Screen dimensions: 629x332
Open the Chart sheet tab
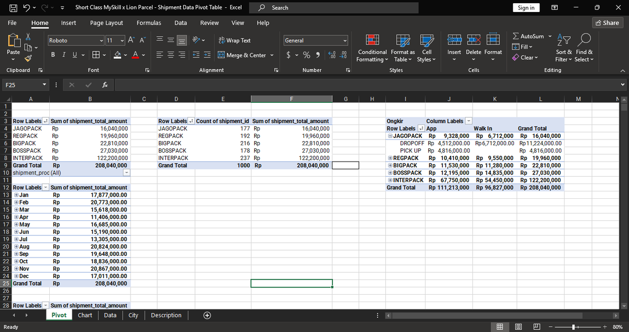click(85, 315)
